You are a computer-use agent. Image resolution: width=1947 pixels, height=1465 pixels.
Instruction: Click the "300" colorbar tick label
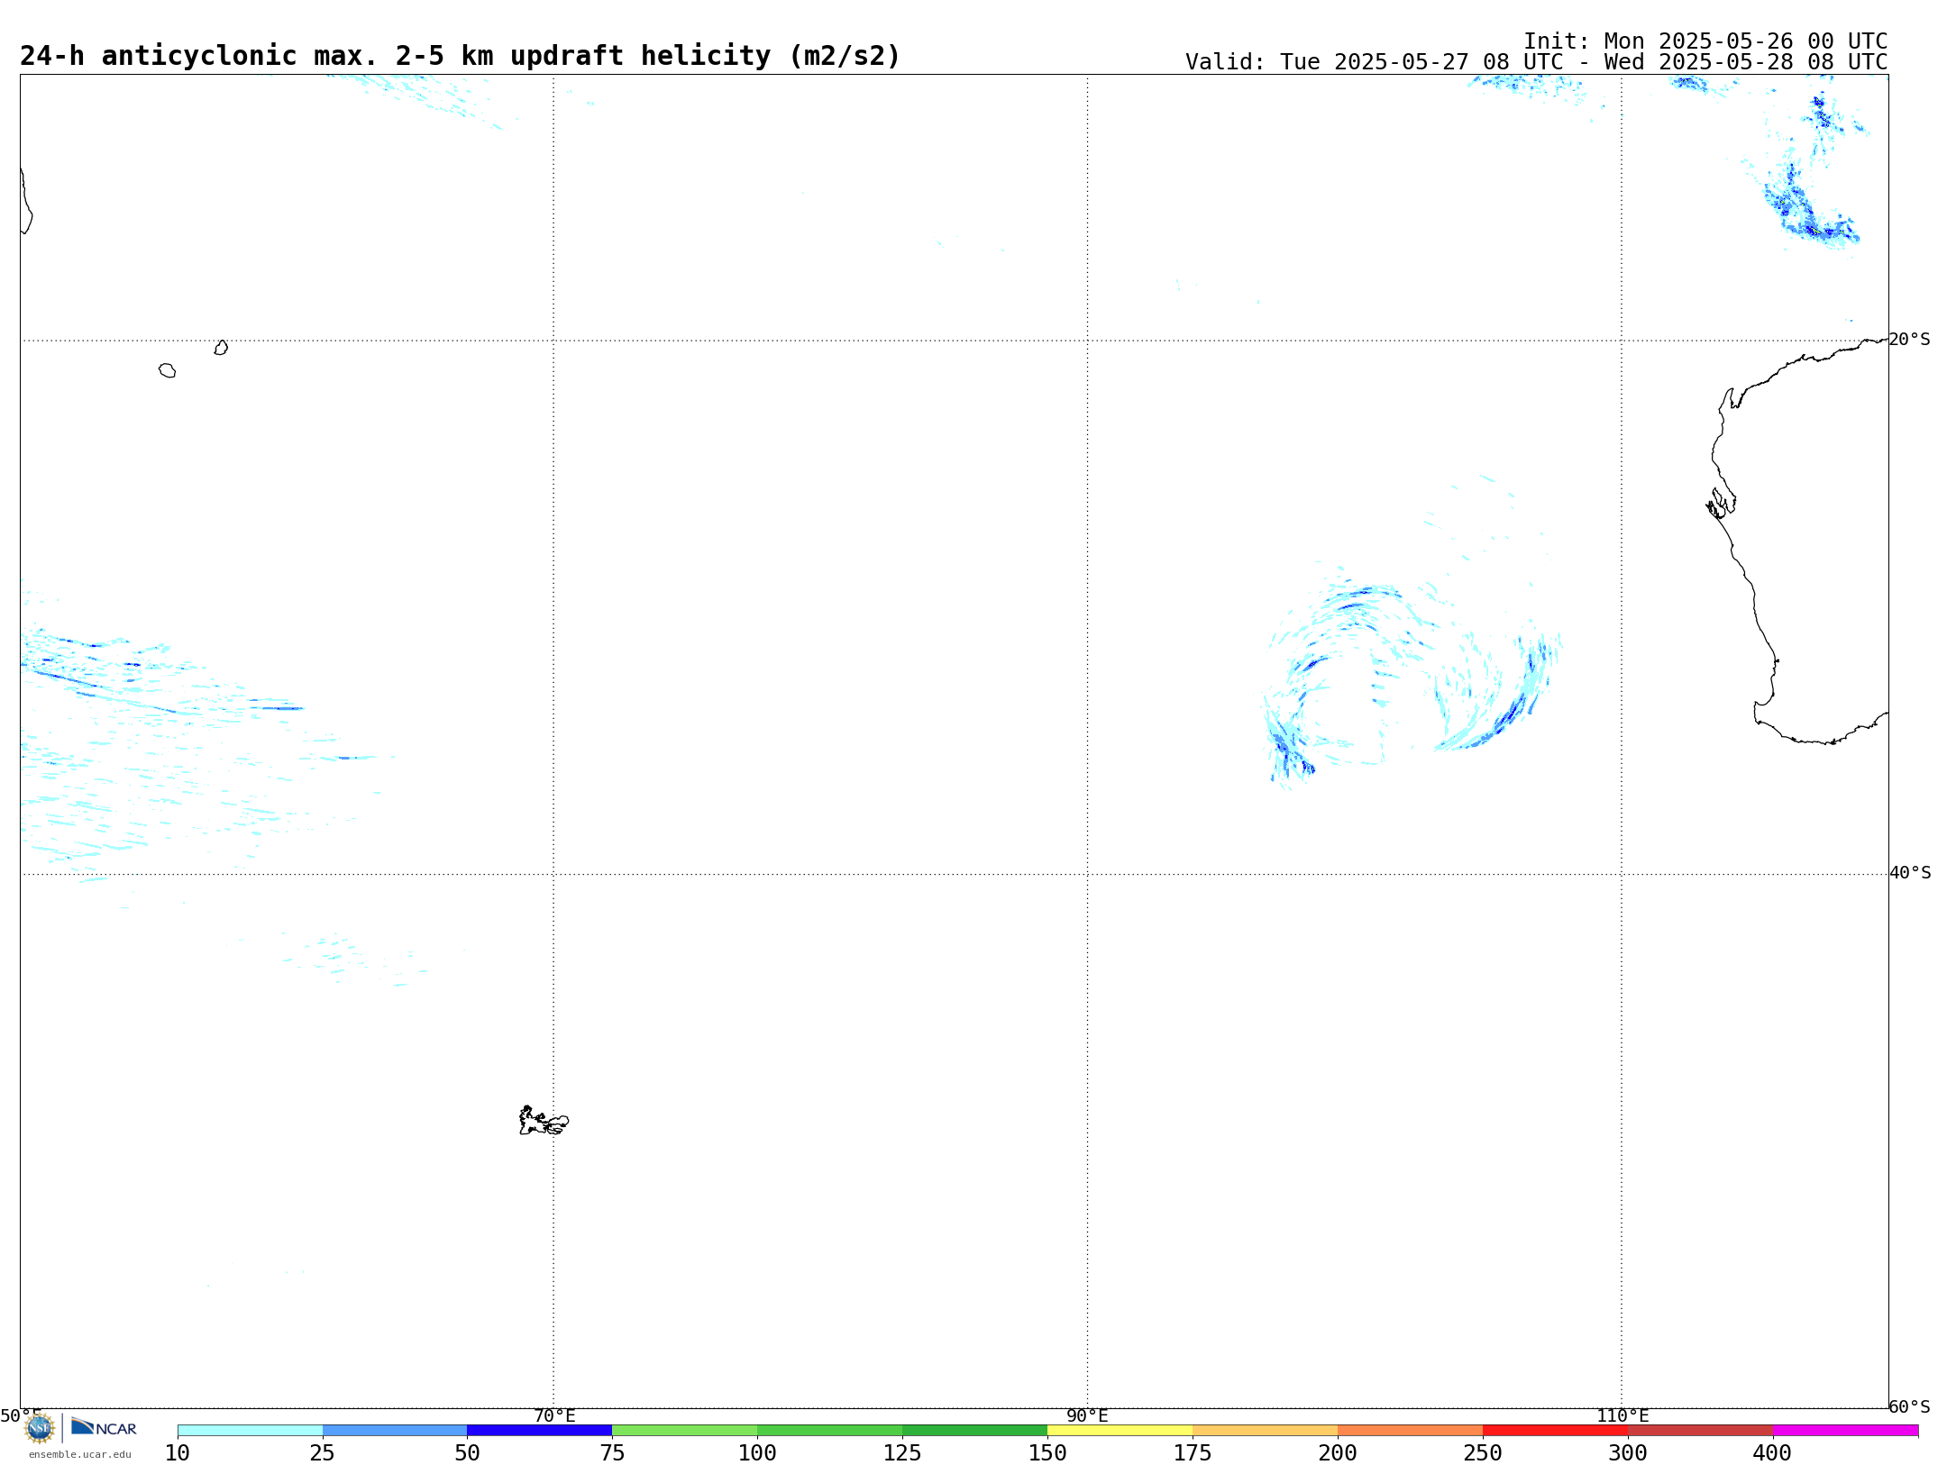1629,1453
